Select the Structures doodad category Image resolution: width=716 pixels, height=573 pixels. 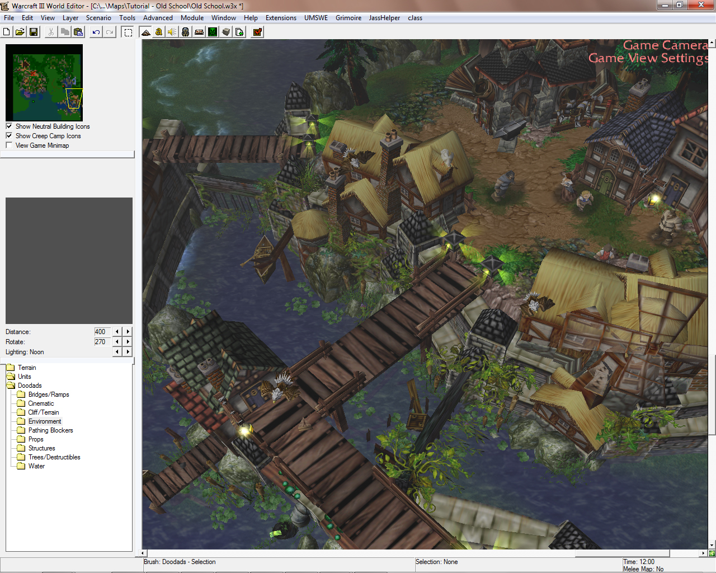click(x=42, y=448)
